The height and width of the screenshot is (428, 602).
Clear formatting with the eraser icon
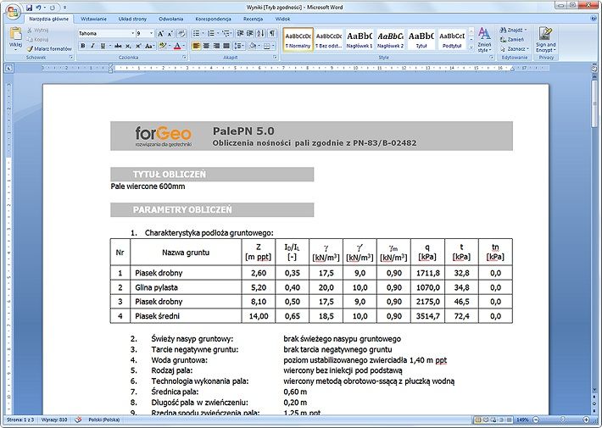(x=182, y=33)
